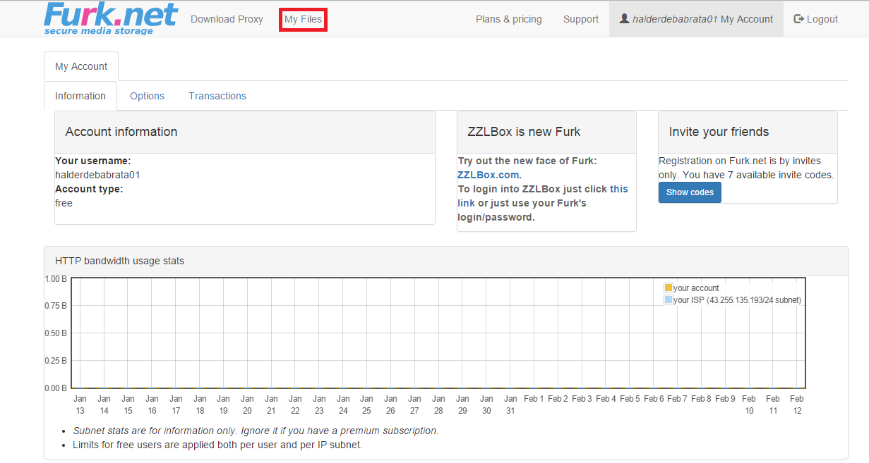Click the Account information heading
Image resolution: width=869 pixels, height=463 pixels.
point(121,132)
